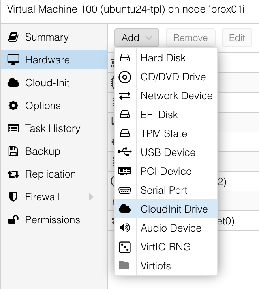The width and height of the screenshot is (259, 289).
Task: Open the Firewall sidebar tab
Action: tap(54, 197)
